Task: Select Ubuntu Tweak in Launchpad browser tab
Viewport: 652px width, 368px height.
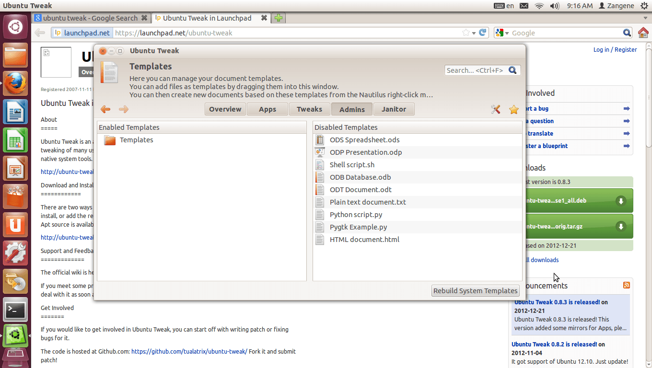Action: pos(210,18)
